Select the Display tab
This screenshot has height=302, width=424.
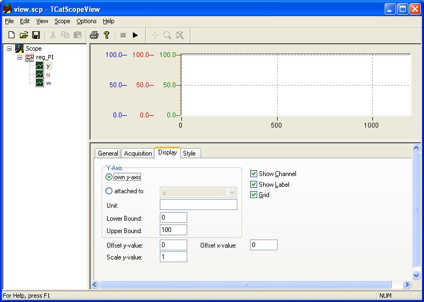(167, 152)
